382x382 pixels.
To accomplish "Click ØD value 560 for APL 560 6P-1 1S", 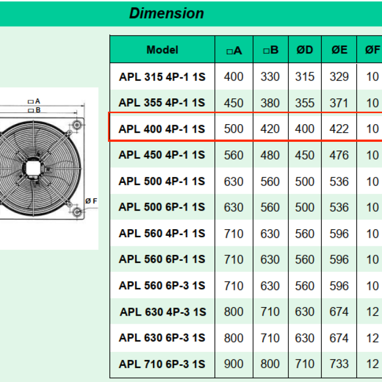I will coord(305,259).
